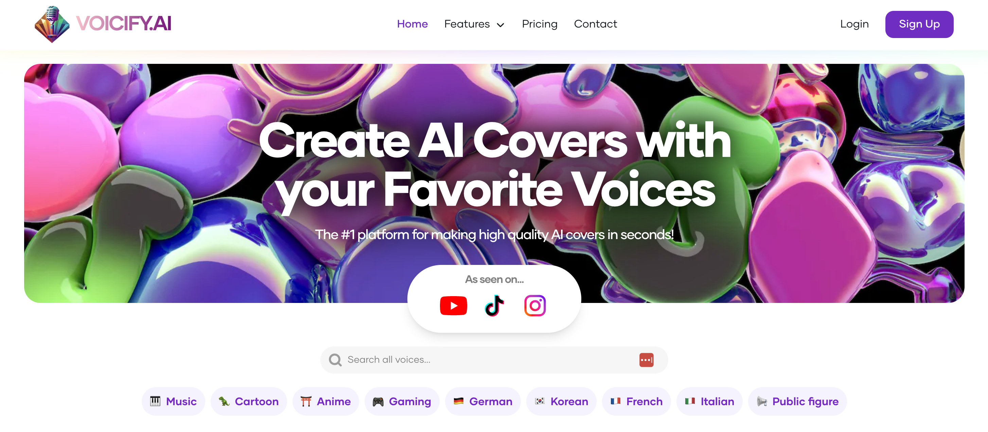Go to the Home nav item

click(x=412, y=24)
